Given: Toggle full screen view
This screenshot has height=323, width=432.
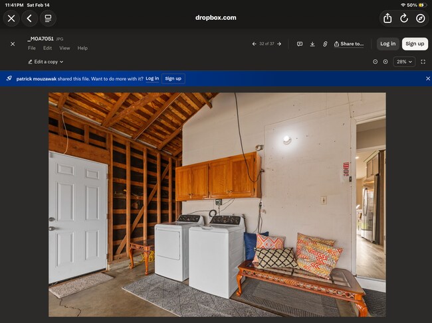Looking at the screenshot, I should 423,62.
